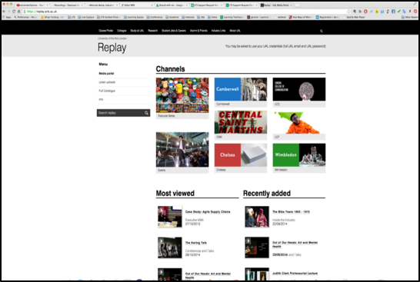This screenshot has height=282, width=420.
Task: Play the Agile Supply Chains video thumbnail
Action: (170, 217)
